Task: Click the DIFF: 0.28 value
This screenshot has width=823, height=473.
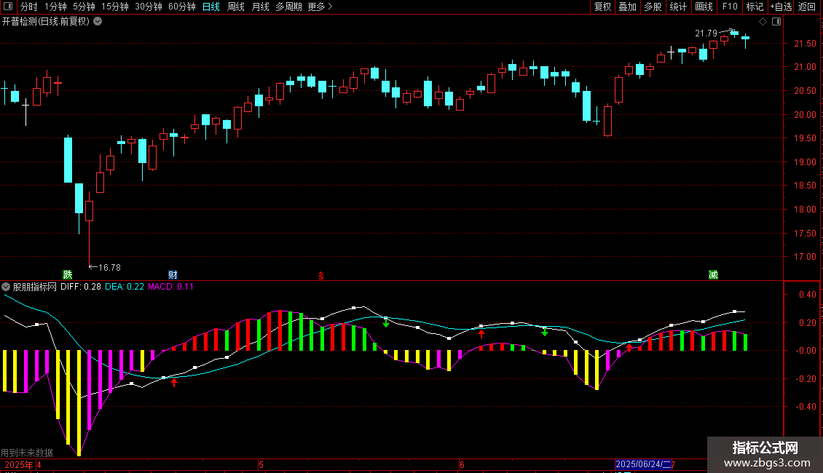Action: click(x=81, y=287)
